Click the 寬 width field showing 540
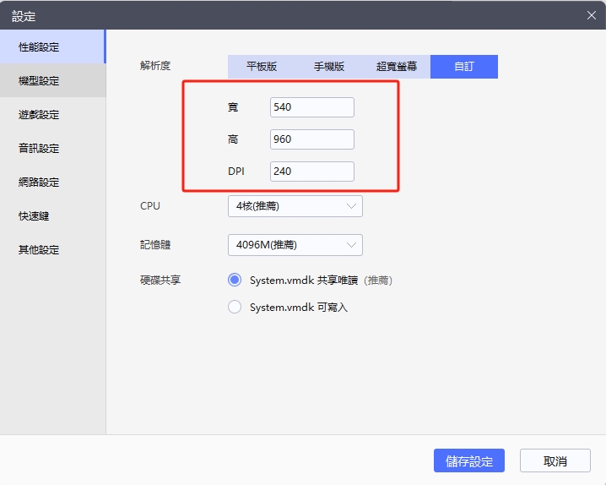The width and height of the screenshot is (606, 485). (x=312, y=107)
